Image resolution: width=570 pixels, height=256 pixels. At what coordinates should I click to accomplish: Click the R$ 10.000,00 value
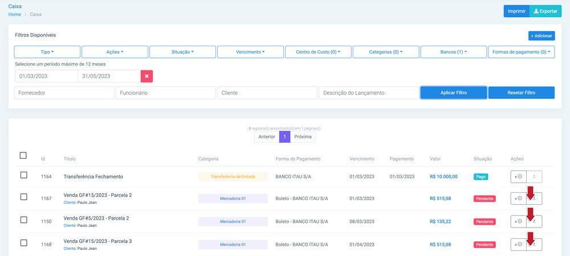[444, 176]
